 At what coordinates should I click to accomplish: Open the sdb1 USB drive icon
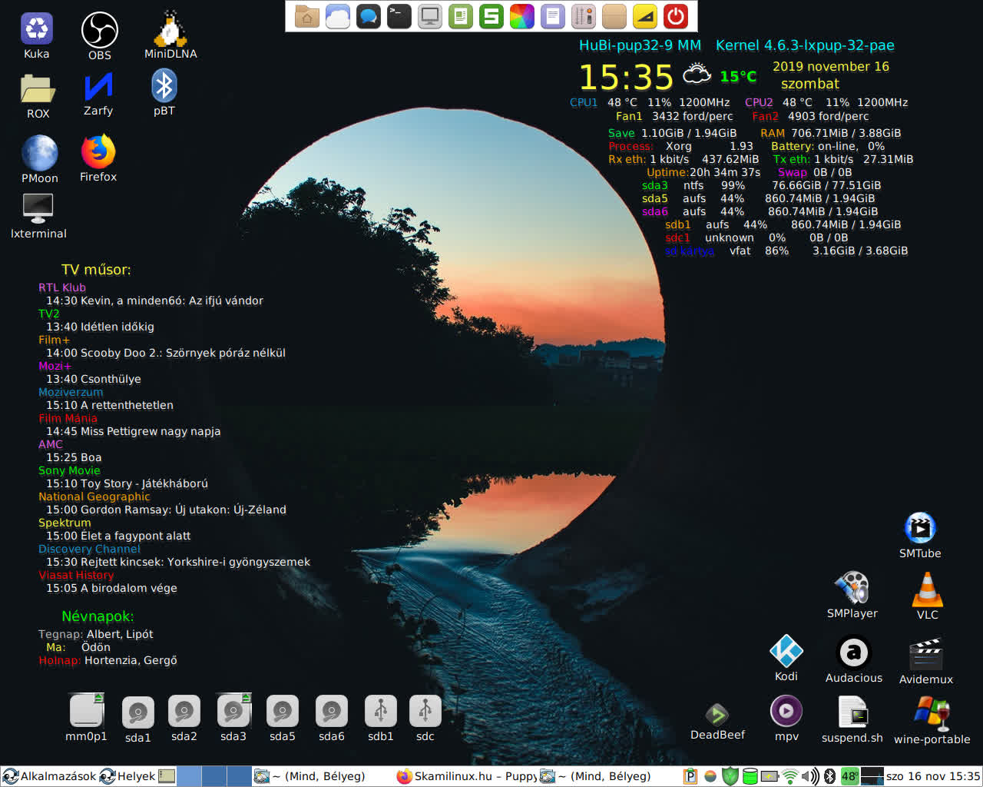tap(381, 711)
